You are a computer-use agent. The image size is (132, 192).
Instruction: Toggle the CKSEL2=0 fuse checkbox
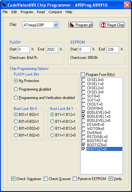(83, 88)
